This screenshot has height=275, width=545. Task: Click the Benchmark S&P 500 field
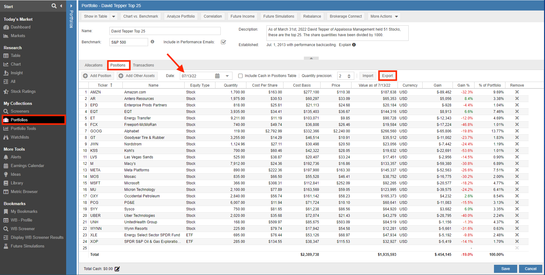[129, 42]
